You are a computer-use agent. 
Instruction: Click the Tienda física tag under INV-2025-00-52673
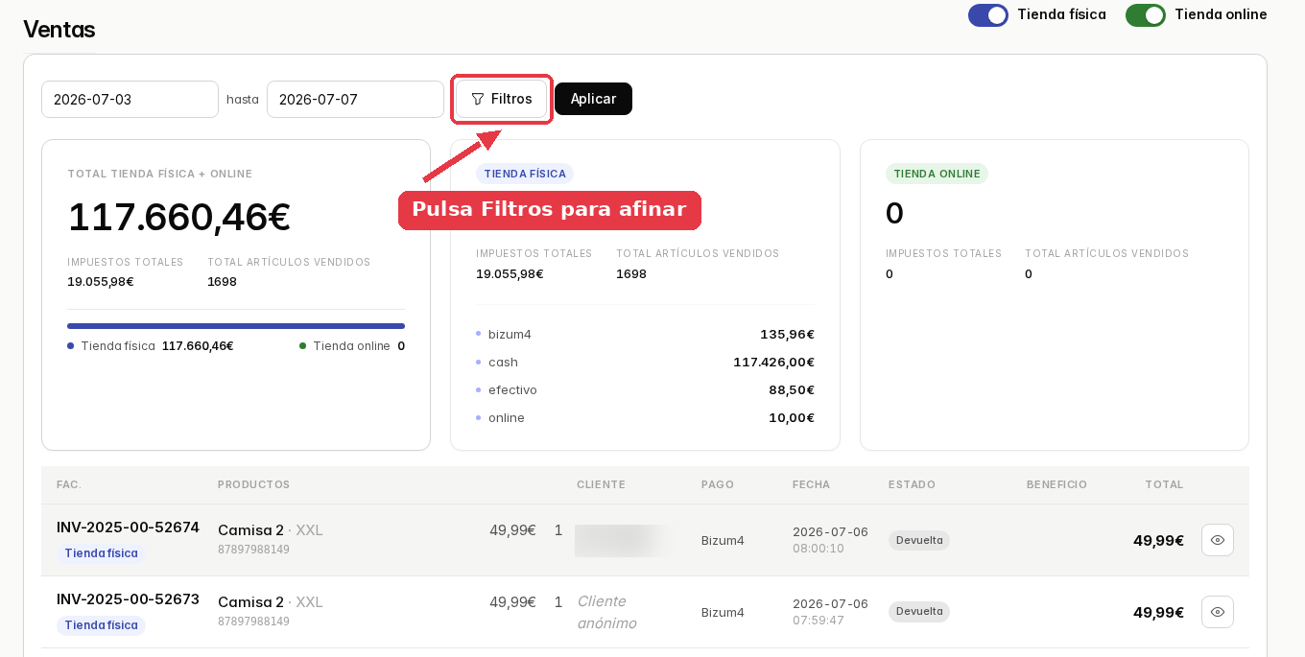click(x=101, y=625)
